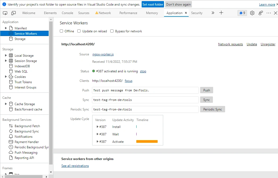Click the Periodic Sync button
Viewport: 278px width, 178px height.
pos(213,109)
